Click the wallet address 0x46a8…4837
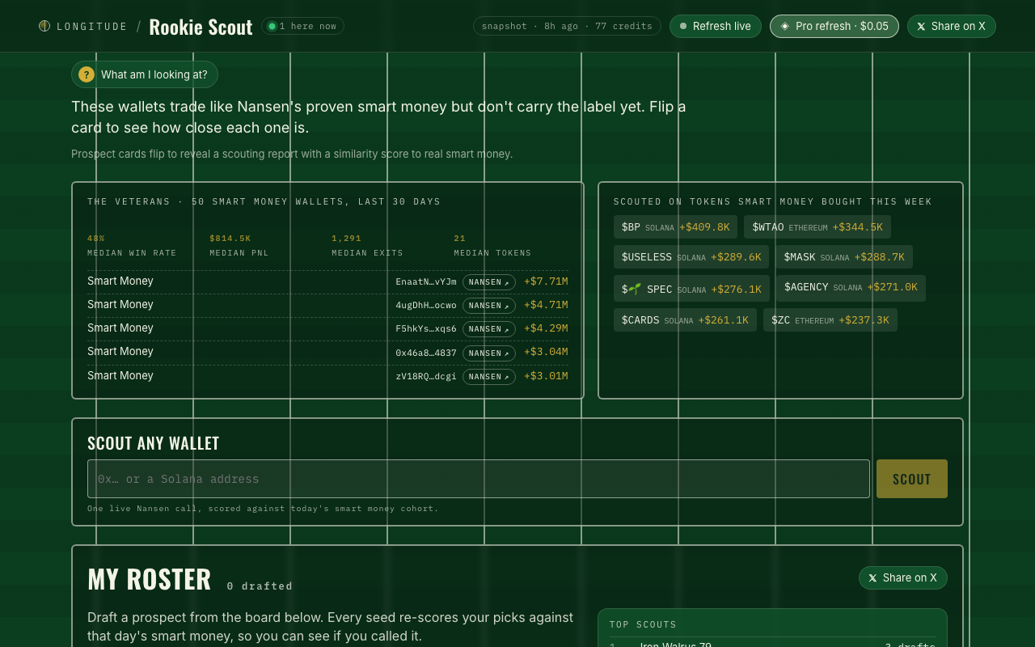 pyautogui.click(x=426, y=353)
